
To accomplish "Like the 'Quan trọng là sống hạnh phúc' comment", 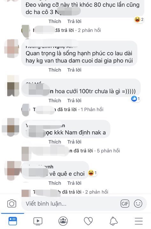I will point(55,70).
